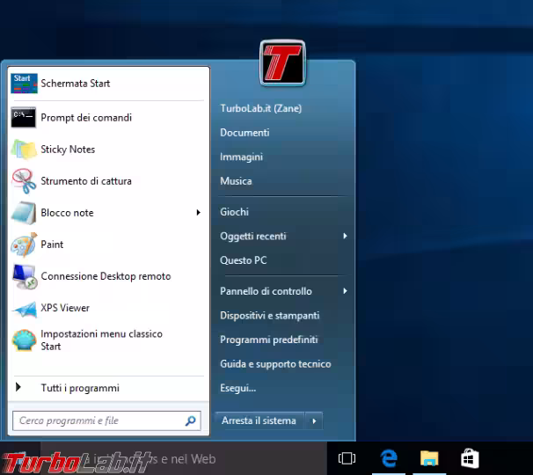Focus the Cerca programmi e file field
Screen dimensions: 533x475
(x=106, y=421)
